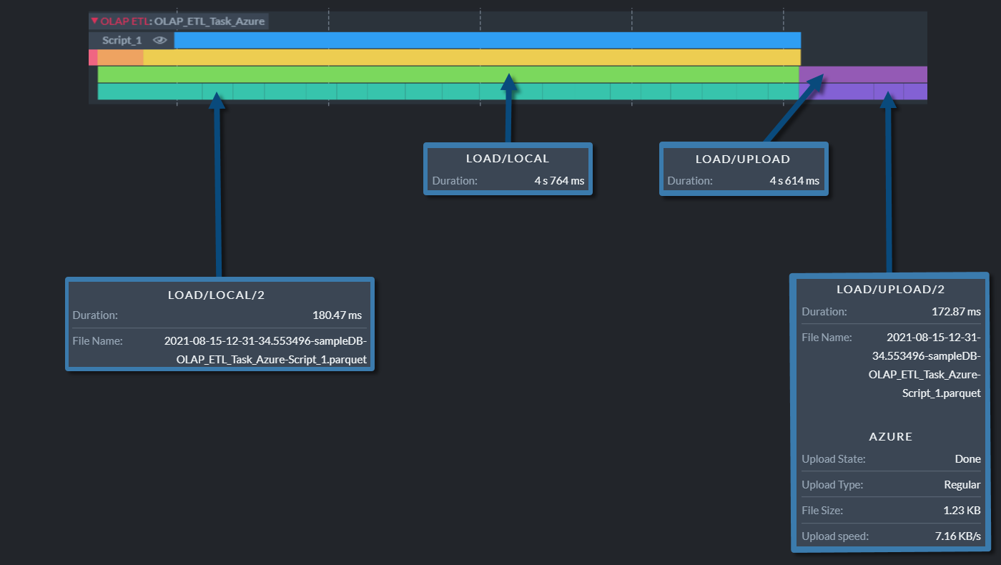Select the light green Load/Local bar

coord(448,74)
